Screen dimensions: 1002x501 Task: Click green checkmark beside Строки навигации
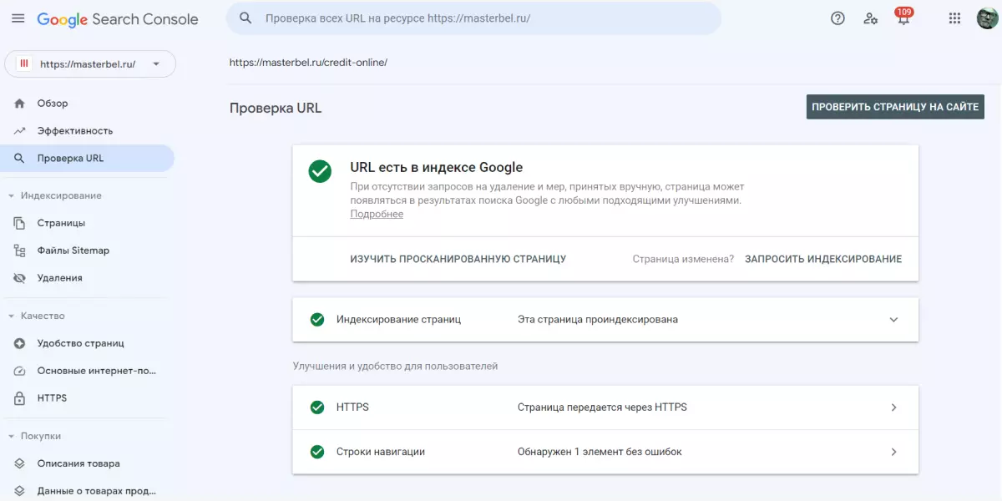pos(317,452)
